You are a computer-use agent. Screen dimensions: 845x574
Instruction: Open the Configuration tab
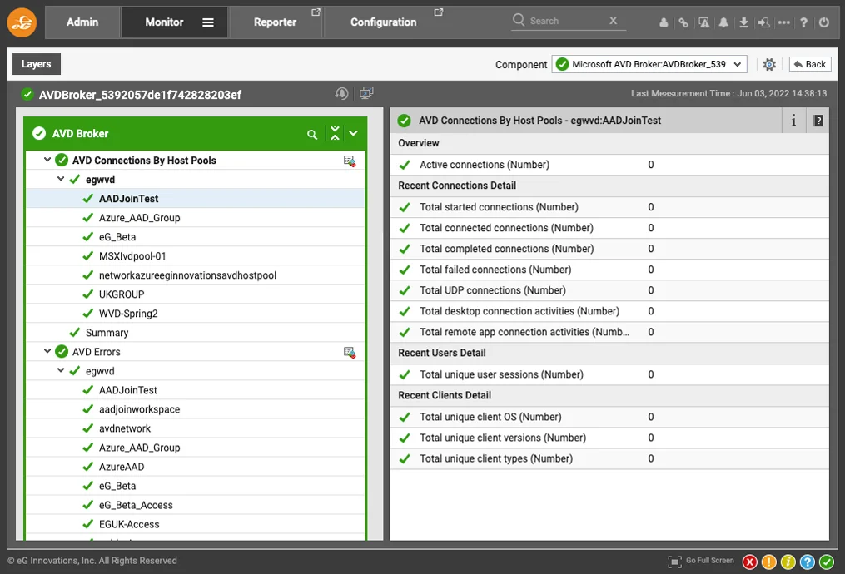(383, 22)
